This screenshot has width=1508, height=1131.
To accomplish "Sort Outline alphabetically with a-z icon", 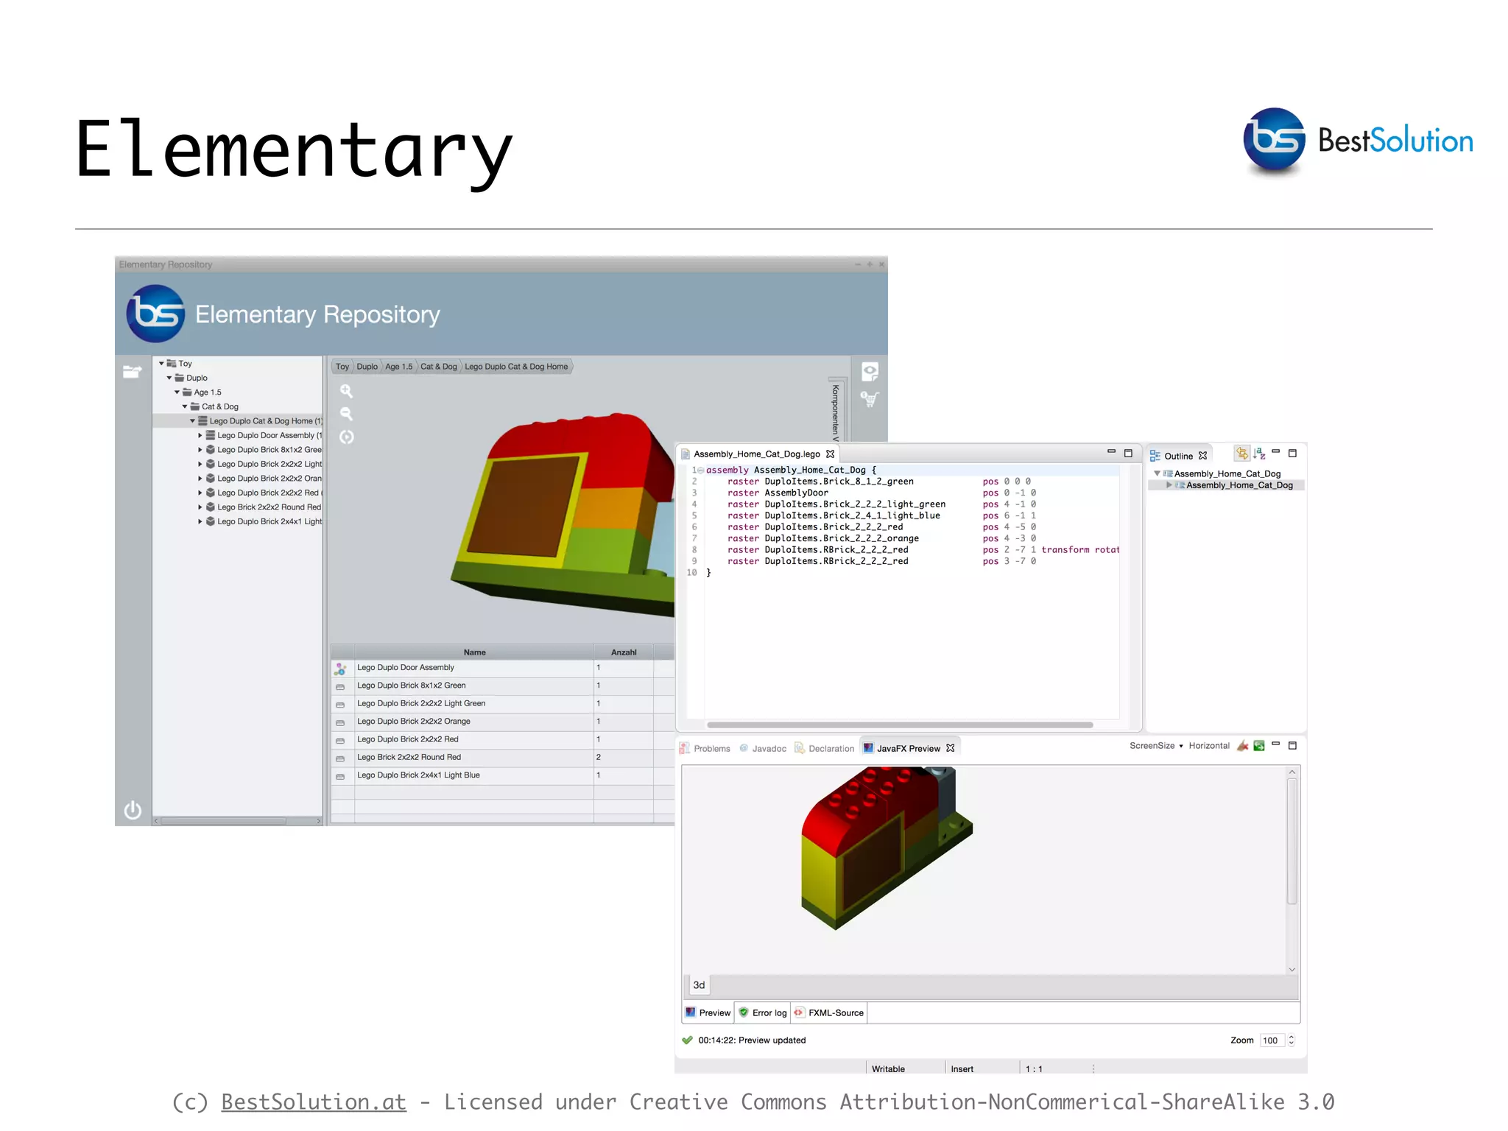I will [x=1259, y=454].
